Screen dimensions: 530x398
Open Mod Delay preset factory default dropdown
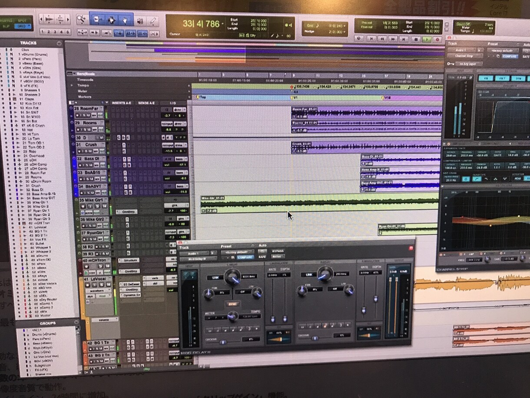point(237,252)
